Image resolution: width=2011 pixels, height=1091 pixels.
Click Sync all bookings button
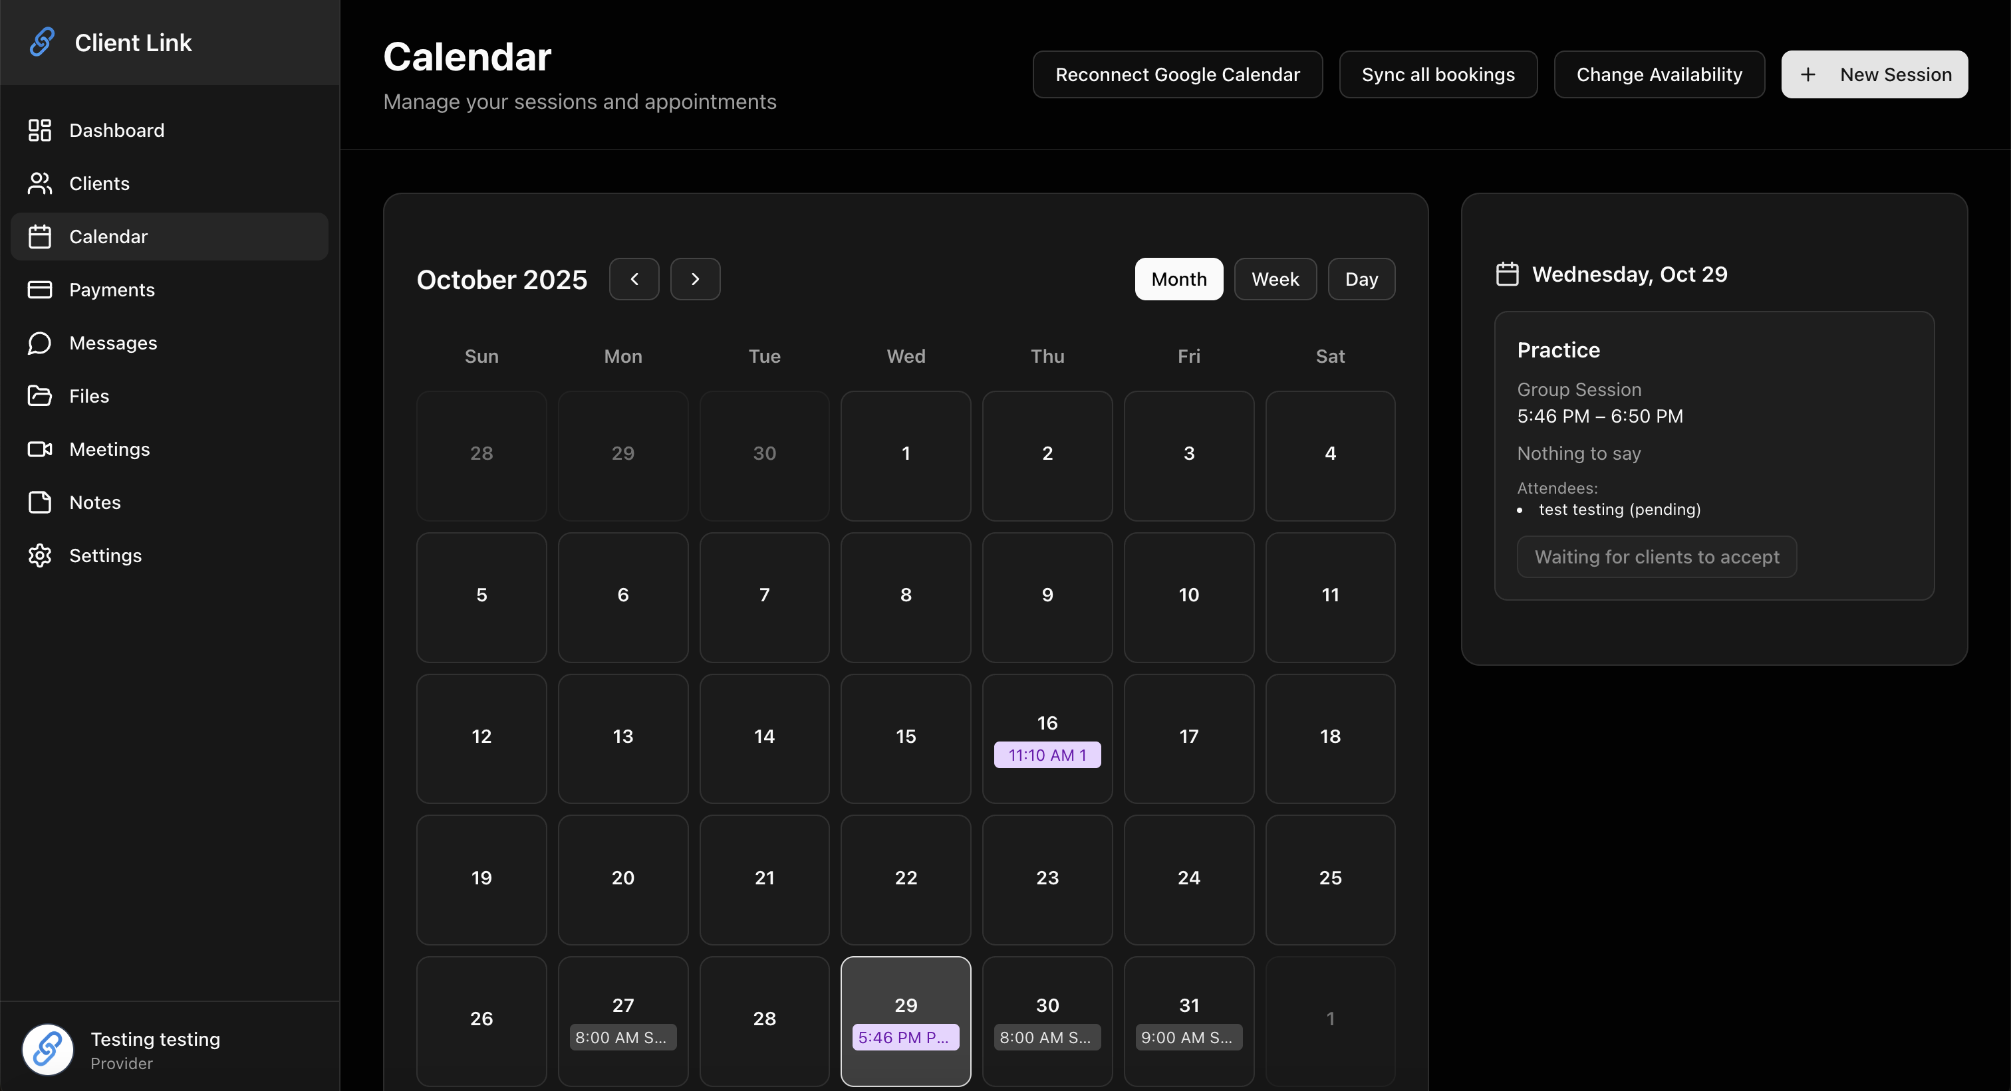[1437, 75]
